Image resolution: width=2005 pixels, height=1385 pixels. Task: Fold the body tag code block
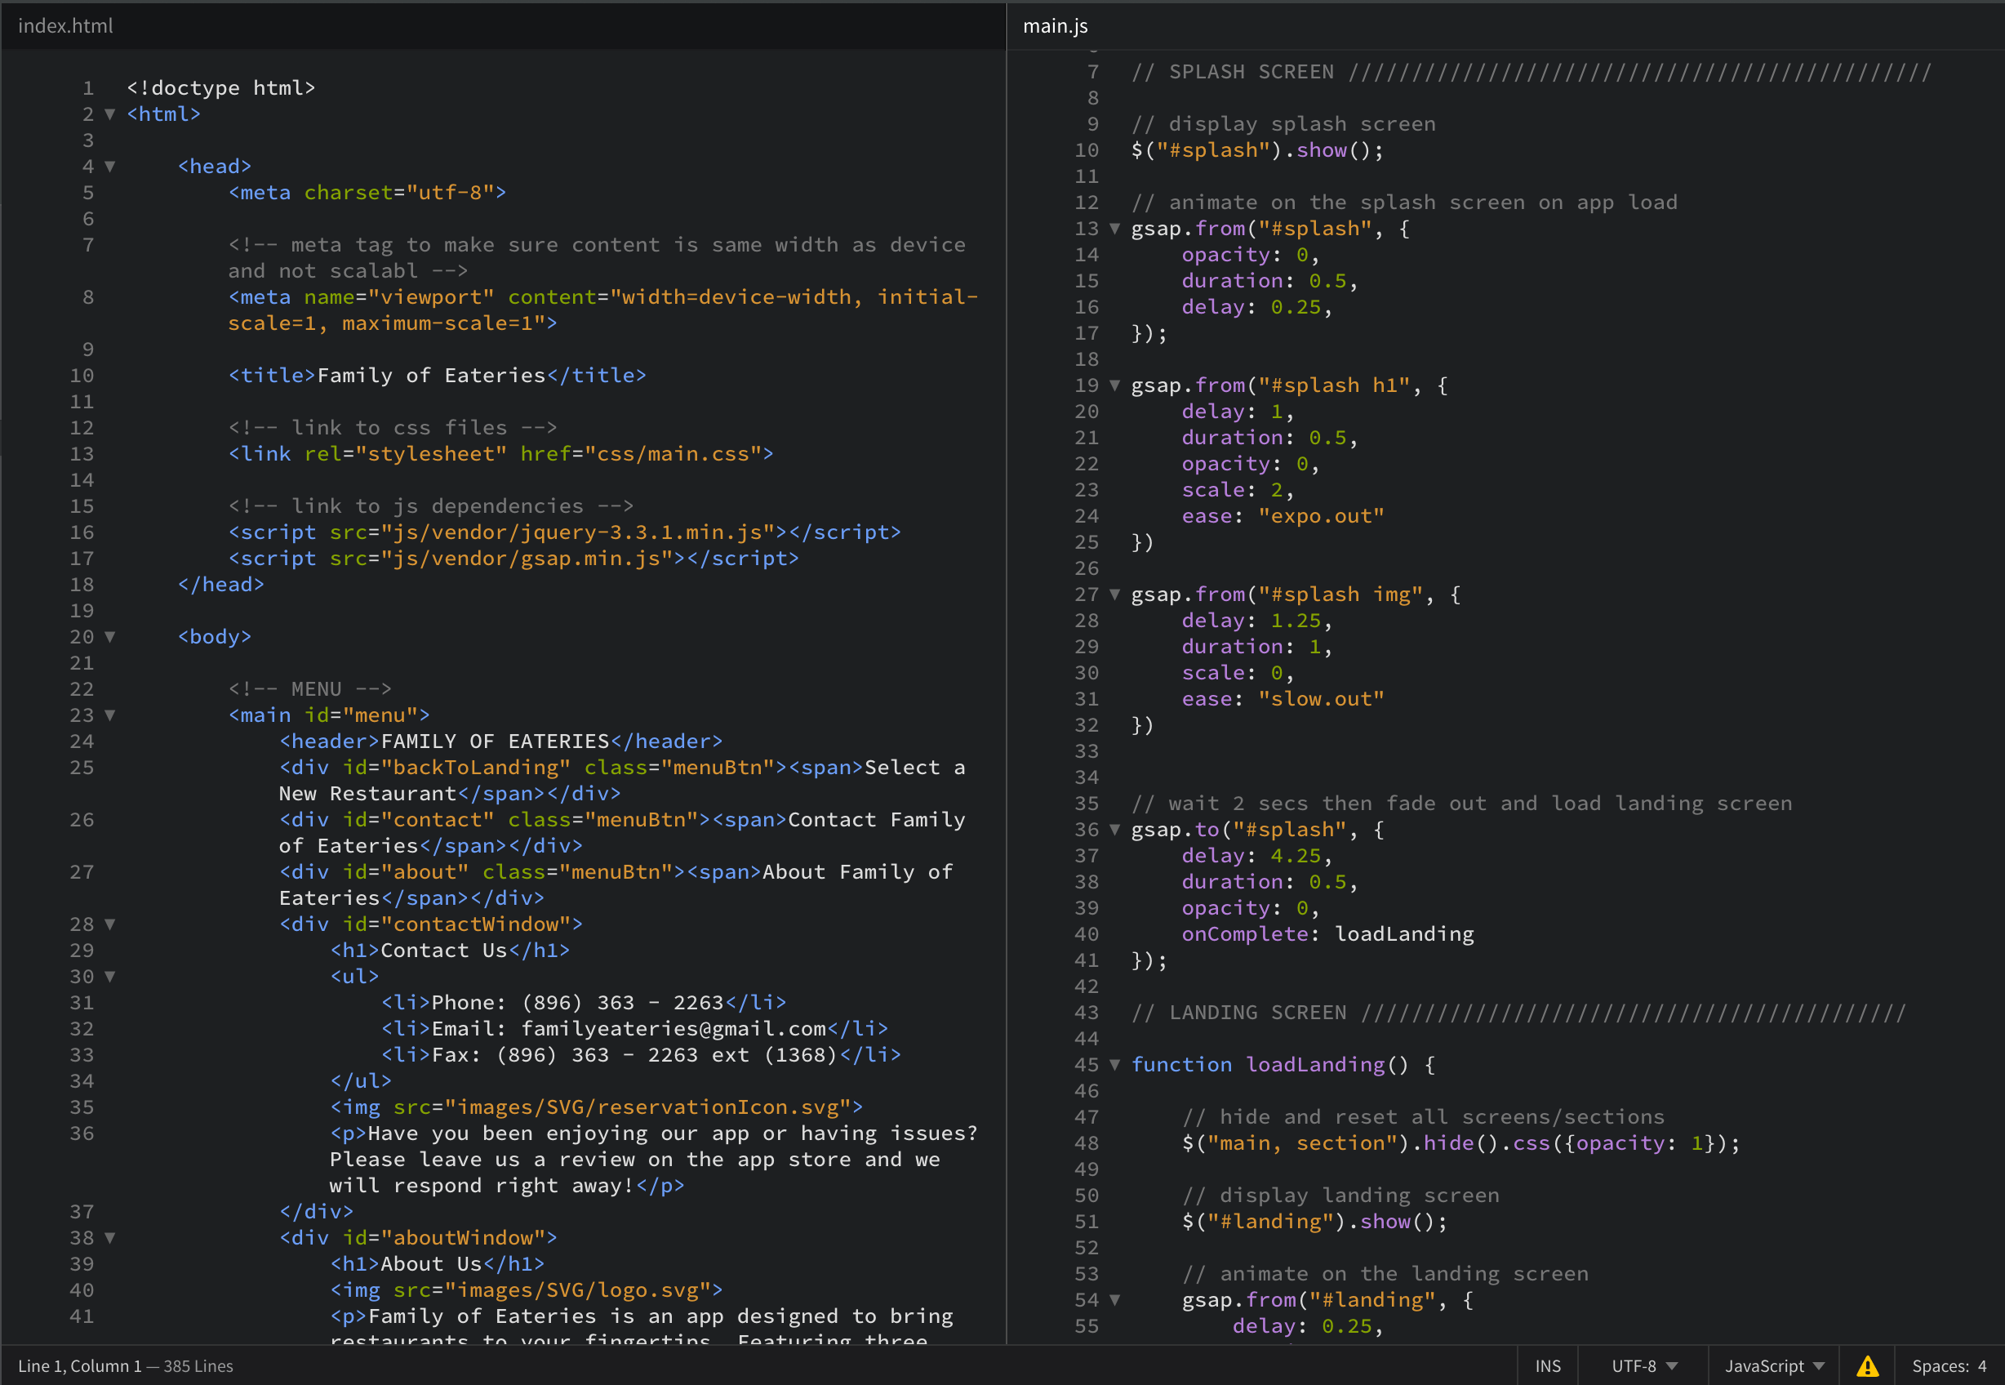[x=110, y=636]
